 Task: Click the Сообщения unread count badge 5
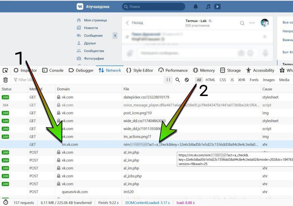tap(115, 35)
